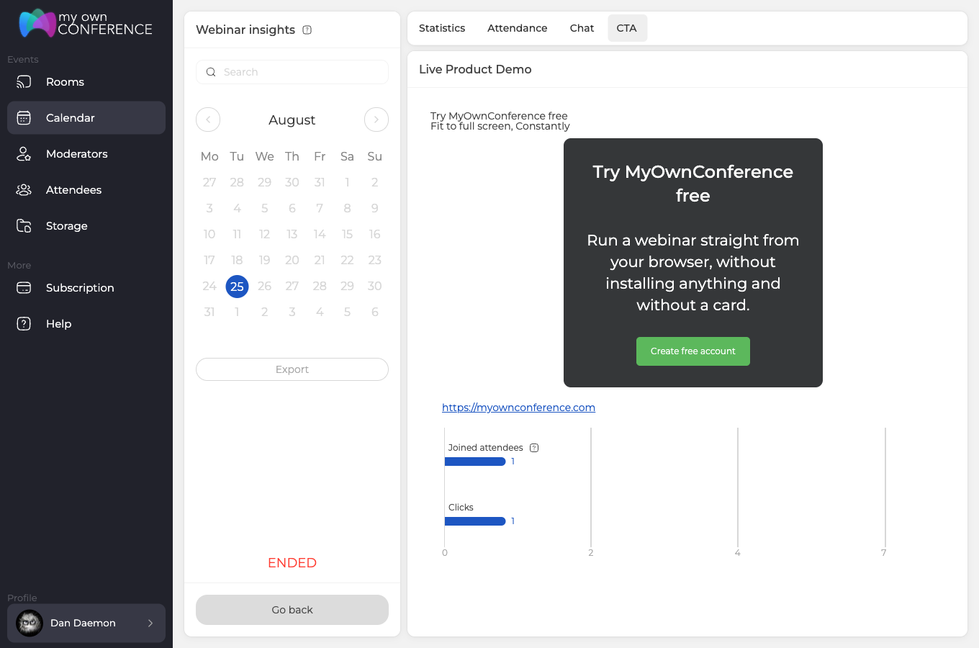Click the Live Product Demo title
The image size is (979, 648).
click(475, 69)
